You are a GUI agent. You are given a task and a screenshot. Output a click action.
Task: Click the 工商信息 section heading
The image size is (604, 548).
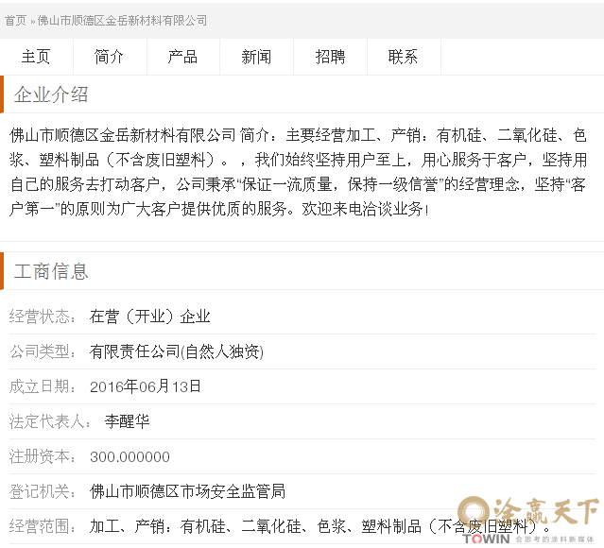51,271
